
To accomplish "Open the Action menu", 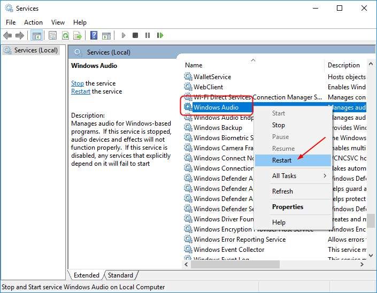I will tap(33, 22).
